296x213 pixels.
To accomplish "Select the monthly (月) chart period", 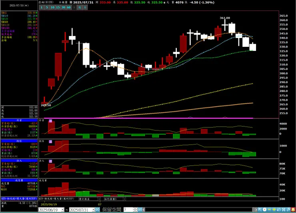I will pyautogui.click(x=85, y=7).
